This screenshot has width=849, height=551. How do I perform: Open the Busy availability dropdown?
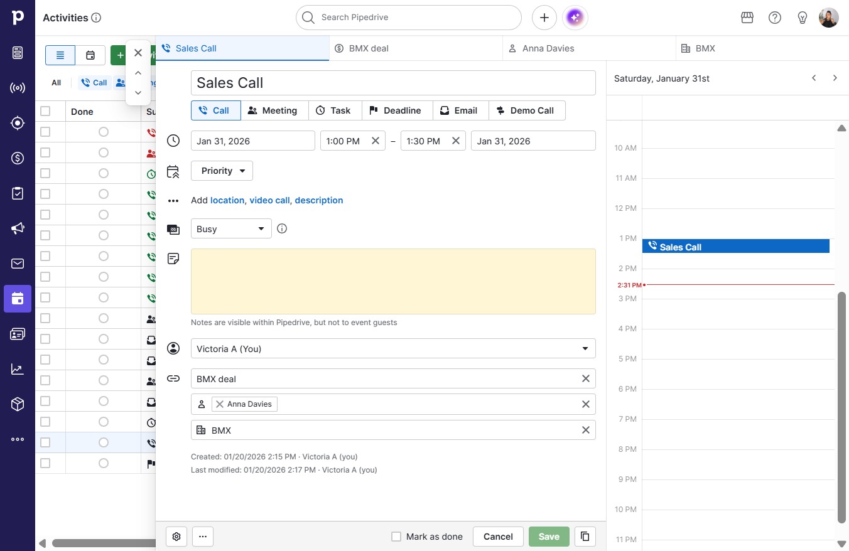(x=231, y=228)
